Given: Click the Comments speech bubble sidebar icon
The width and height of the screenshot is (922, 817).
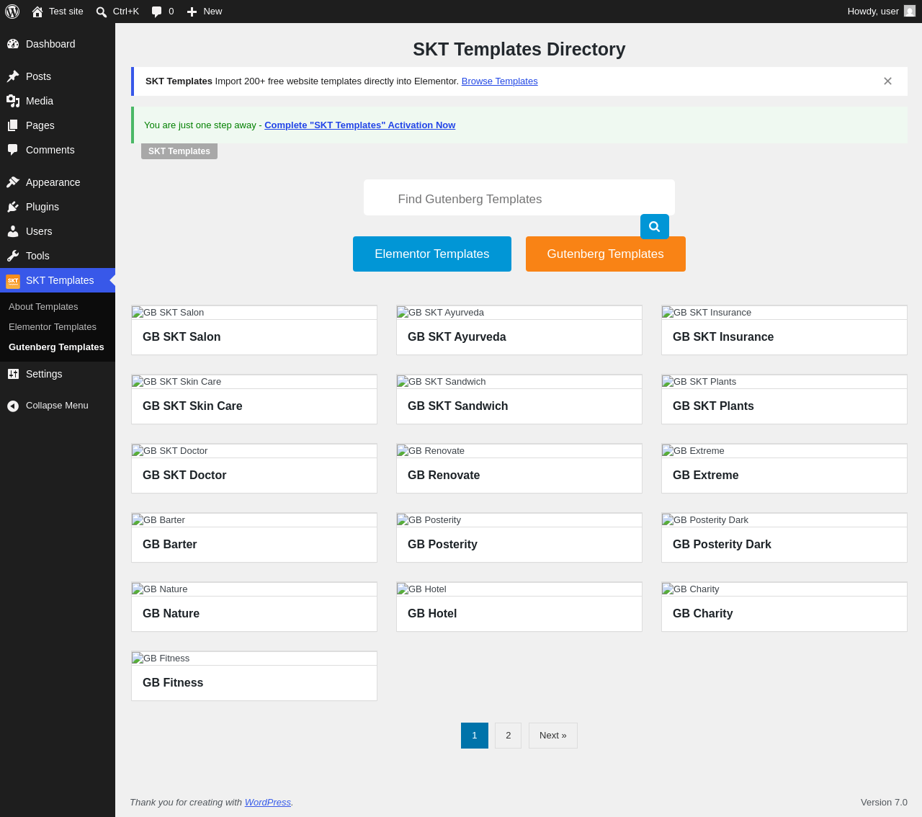Looking at the screenshot, I should 13,150.
